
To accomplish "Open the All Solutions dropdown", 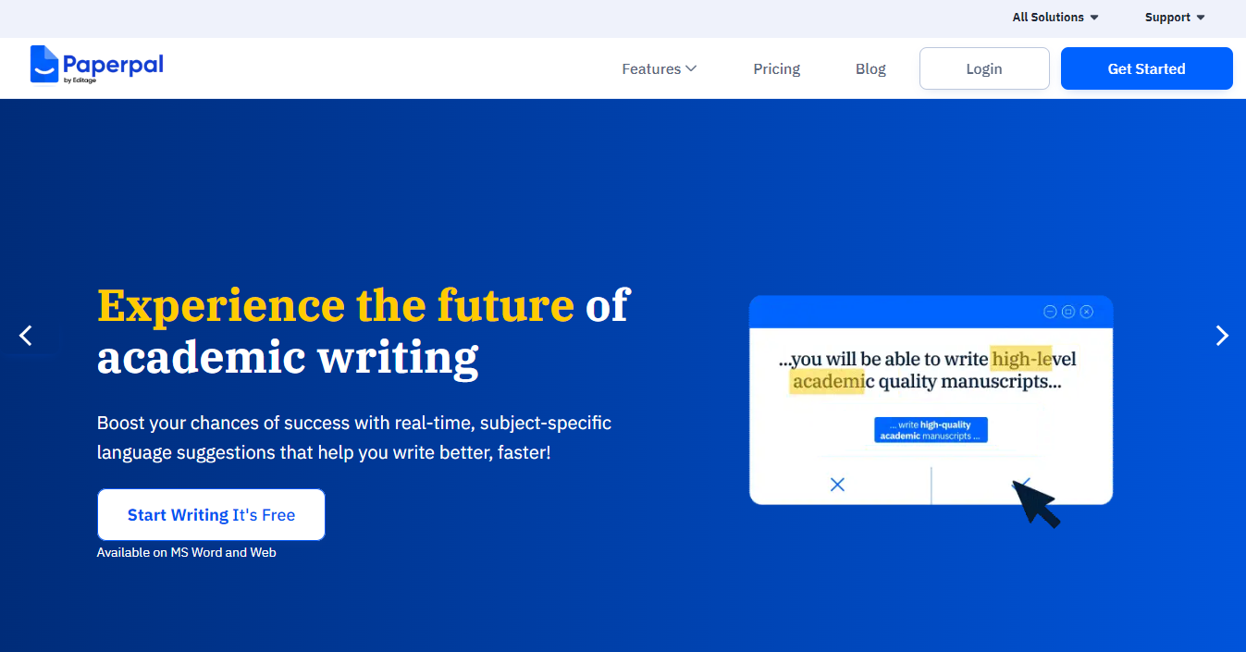I will tap(1055, 18).
